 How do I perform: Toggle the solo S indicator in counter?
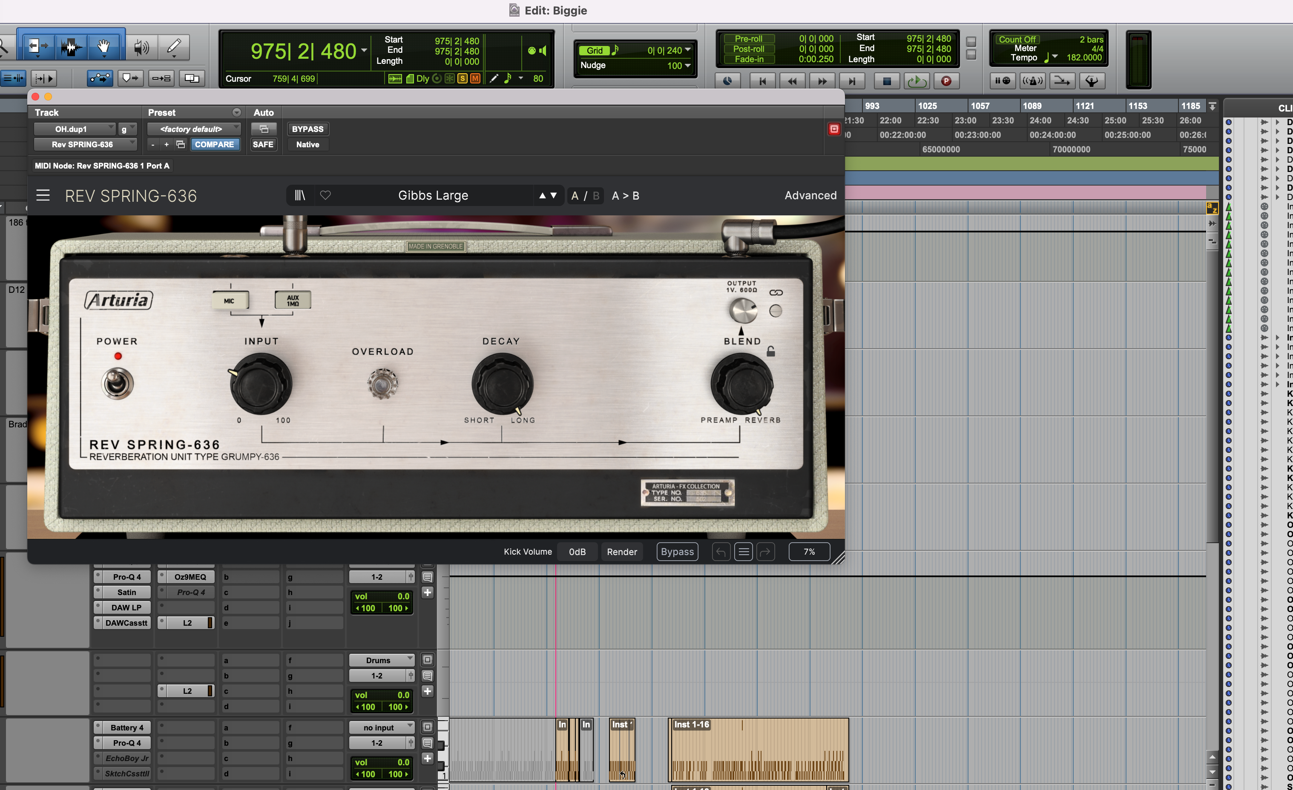(463, 78)
